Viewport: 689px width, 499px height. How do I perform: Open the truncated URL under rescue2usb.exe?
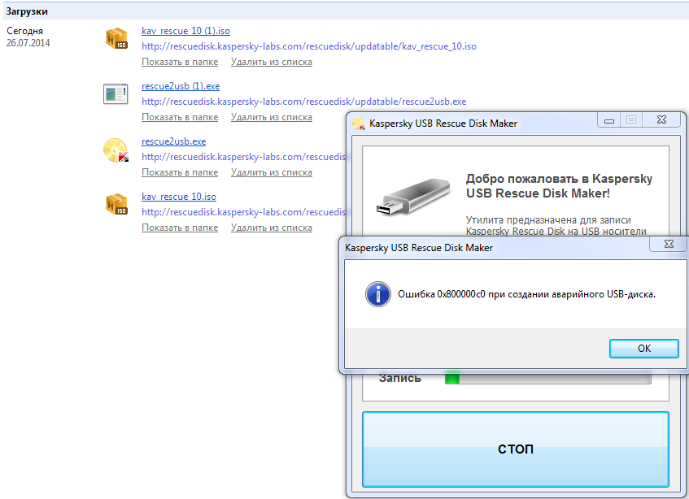click(x=243, y=157)
